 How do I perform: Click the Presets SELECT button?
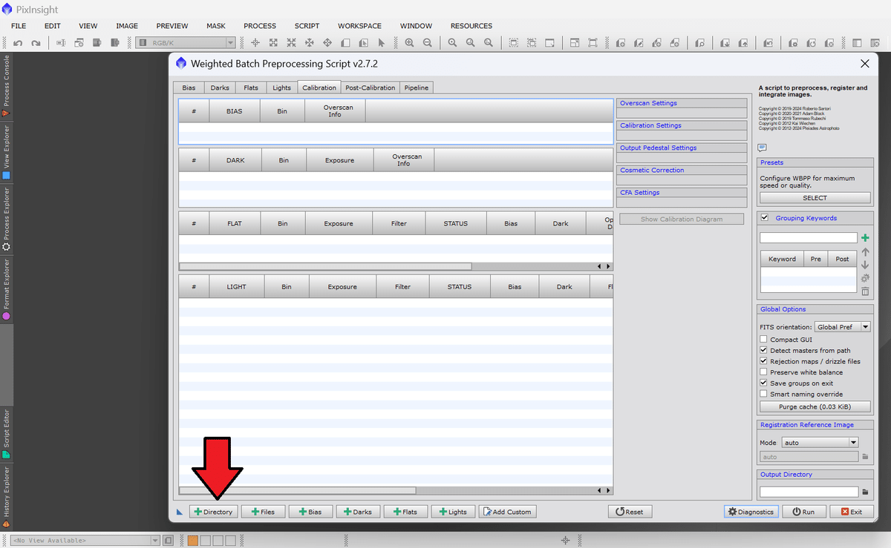click(x=815, y=198)
